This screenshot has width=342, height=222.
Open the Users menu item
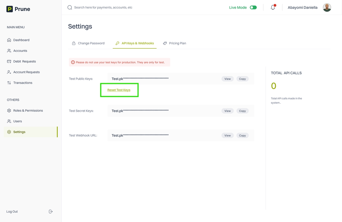18,121
